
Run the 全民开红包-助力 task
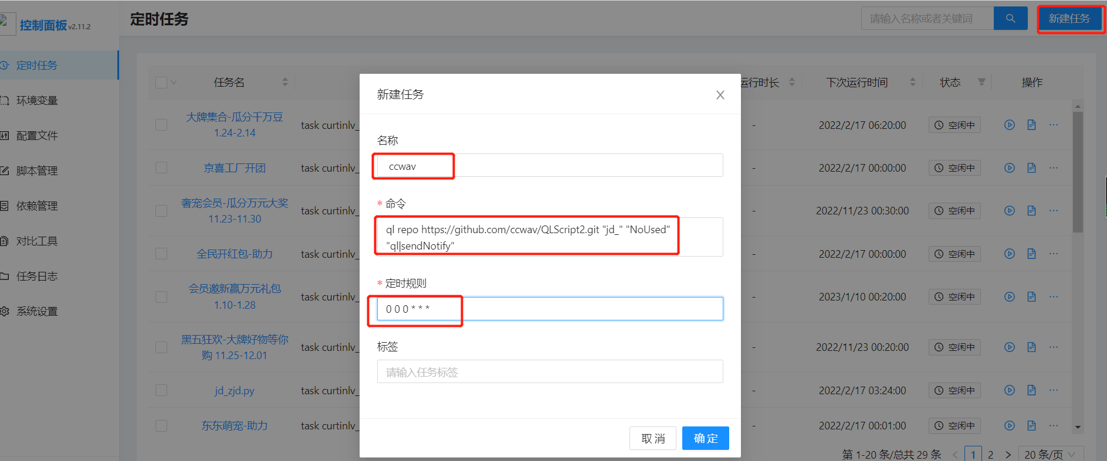[1010, 254]
